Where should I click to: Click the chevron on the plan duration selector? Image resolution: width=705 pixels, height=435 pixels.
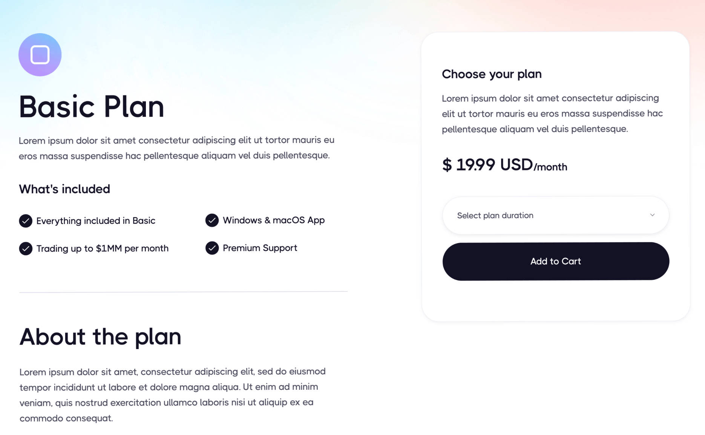tap(652, 215)
